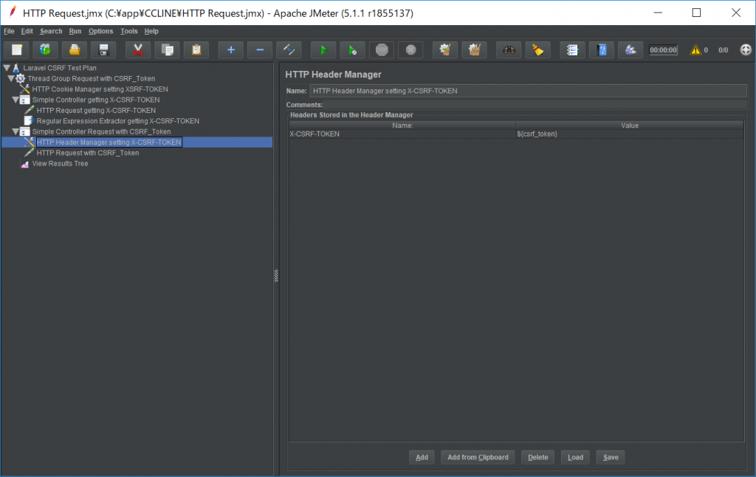
Task: Collapse Simple Controller getting X-CSRF-TOKEN node
Action: pyautogui.click(x=16, y=100)
